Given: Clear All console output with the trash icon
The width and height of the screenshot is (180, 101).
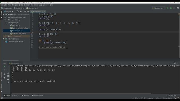Looking at the screenshot, I should [8, 82].
